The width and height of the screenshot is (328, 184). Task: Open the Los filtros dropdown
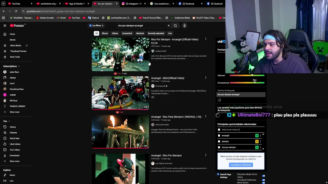click(96, 26)
